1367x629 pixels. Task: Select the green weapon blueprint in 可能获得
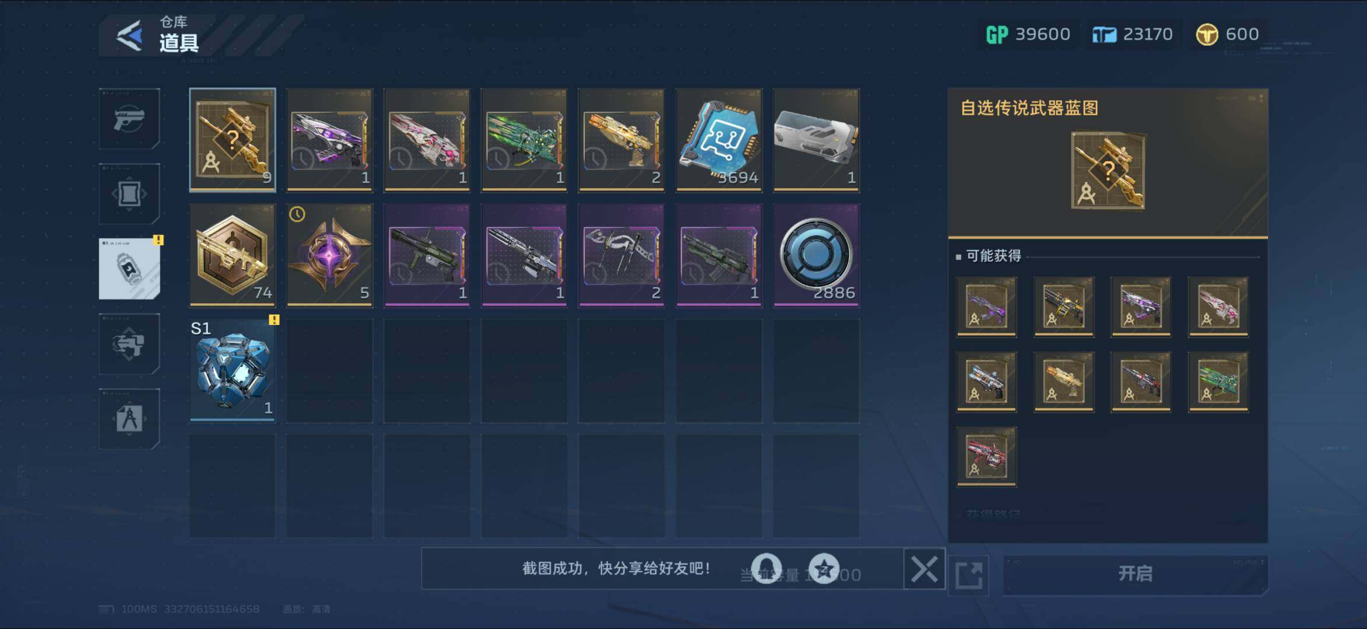click(1218, 382)
